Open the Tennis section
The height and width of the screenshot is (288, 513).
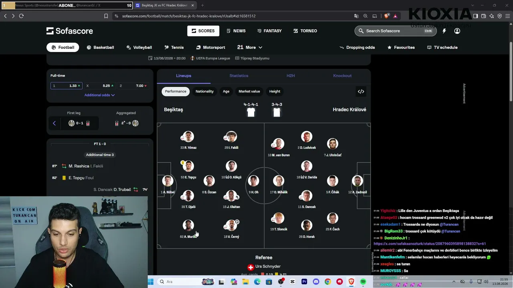pos(174,47)
